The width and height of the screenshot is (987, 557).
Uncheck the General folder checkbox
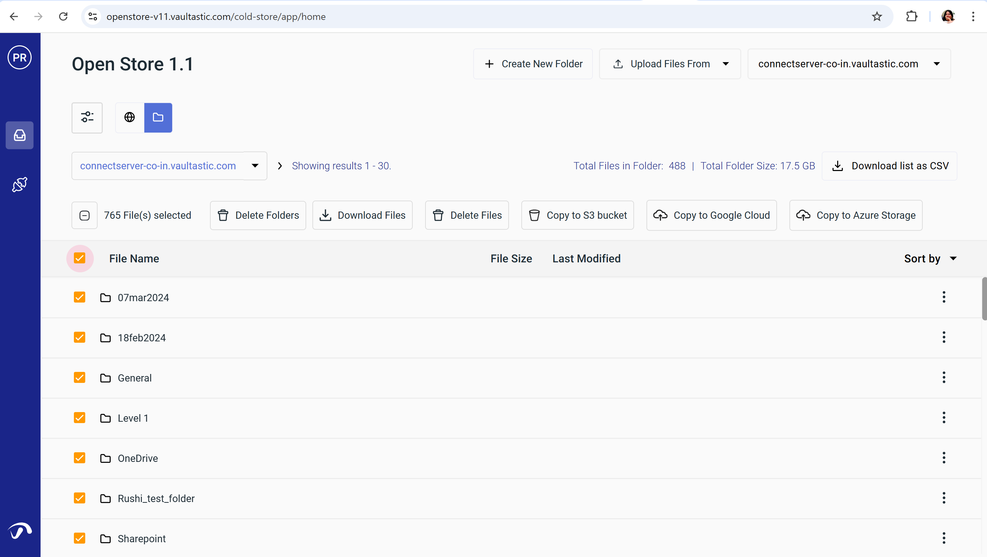click(80, 377)
